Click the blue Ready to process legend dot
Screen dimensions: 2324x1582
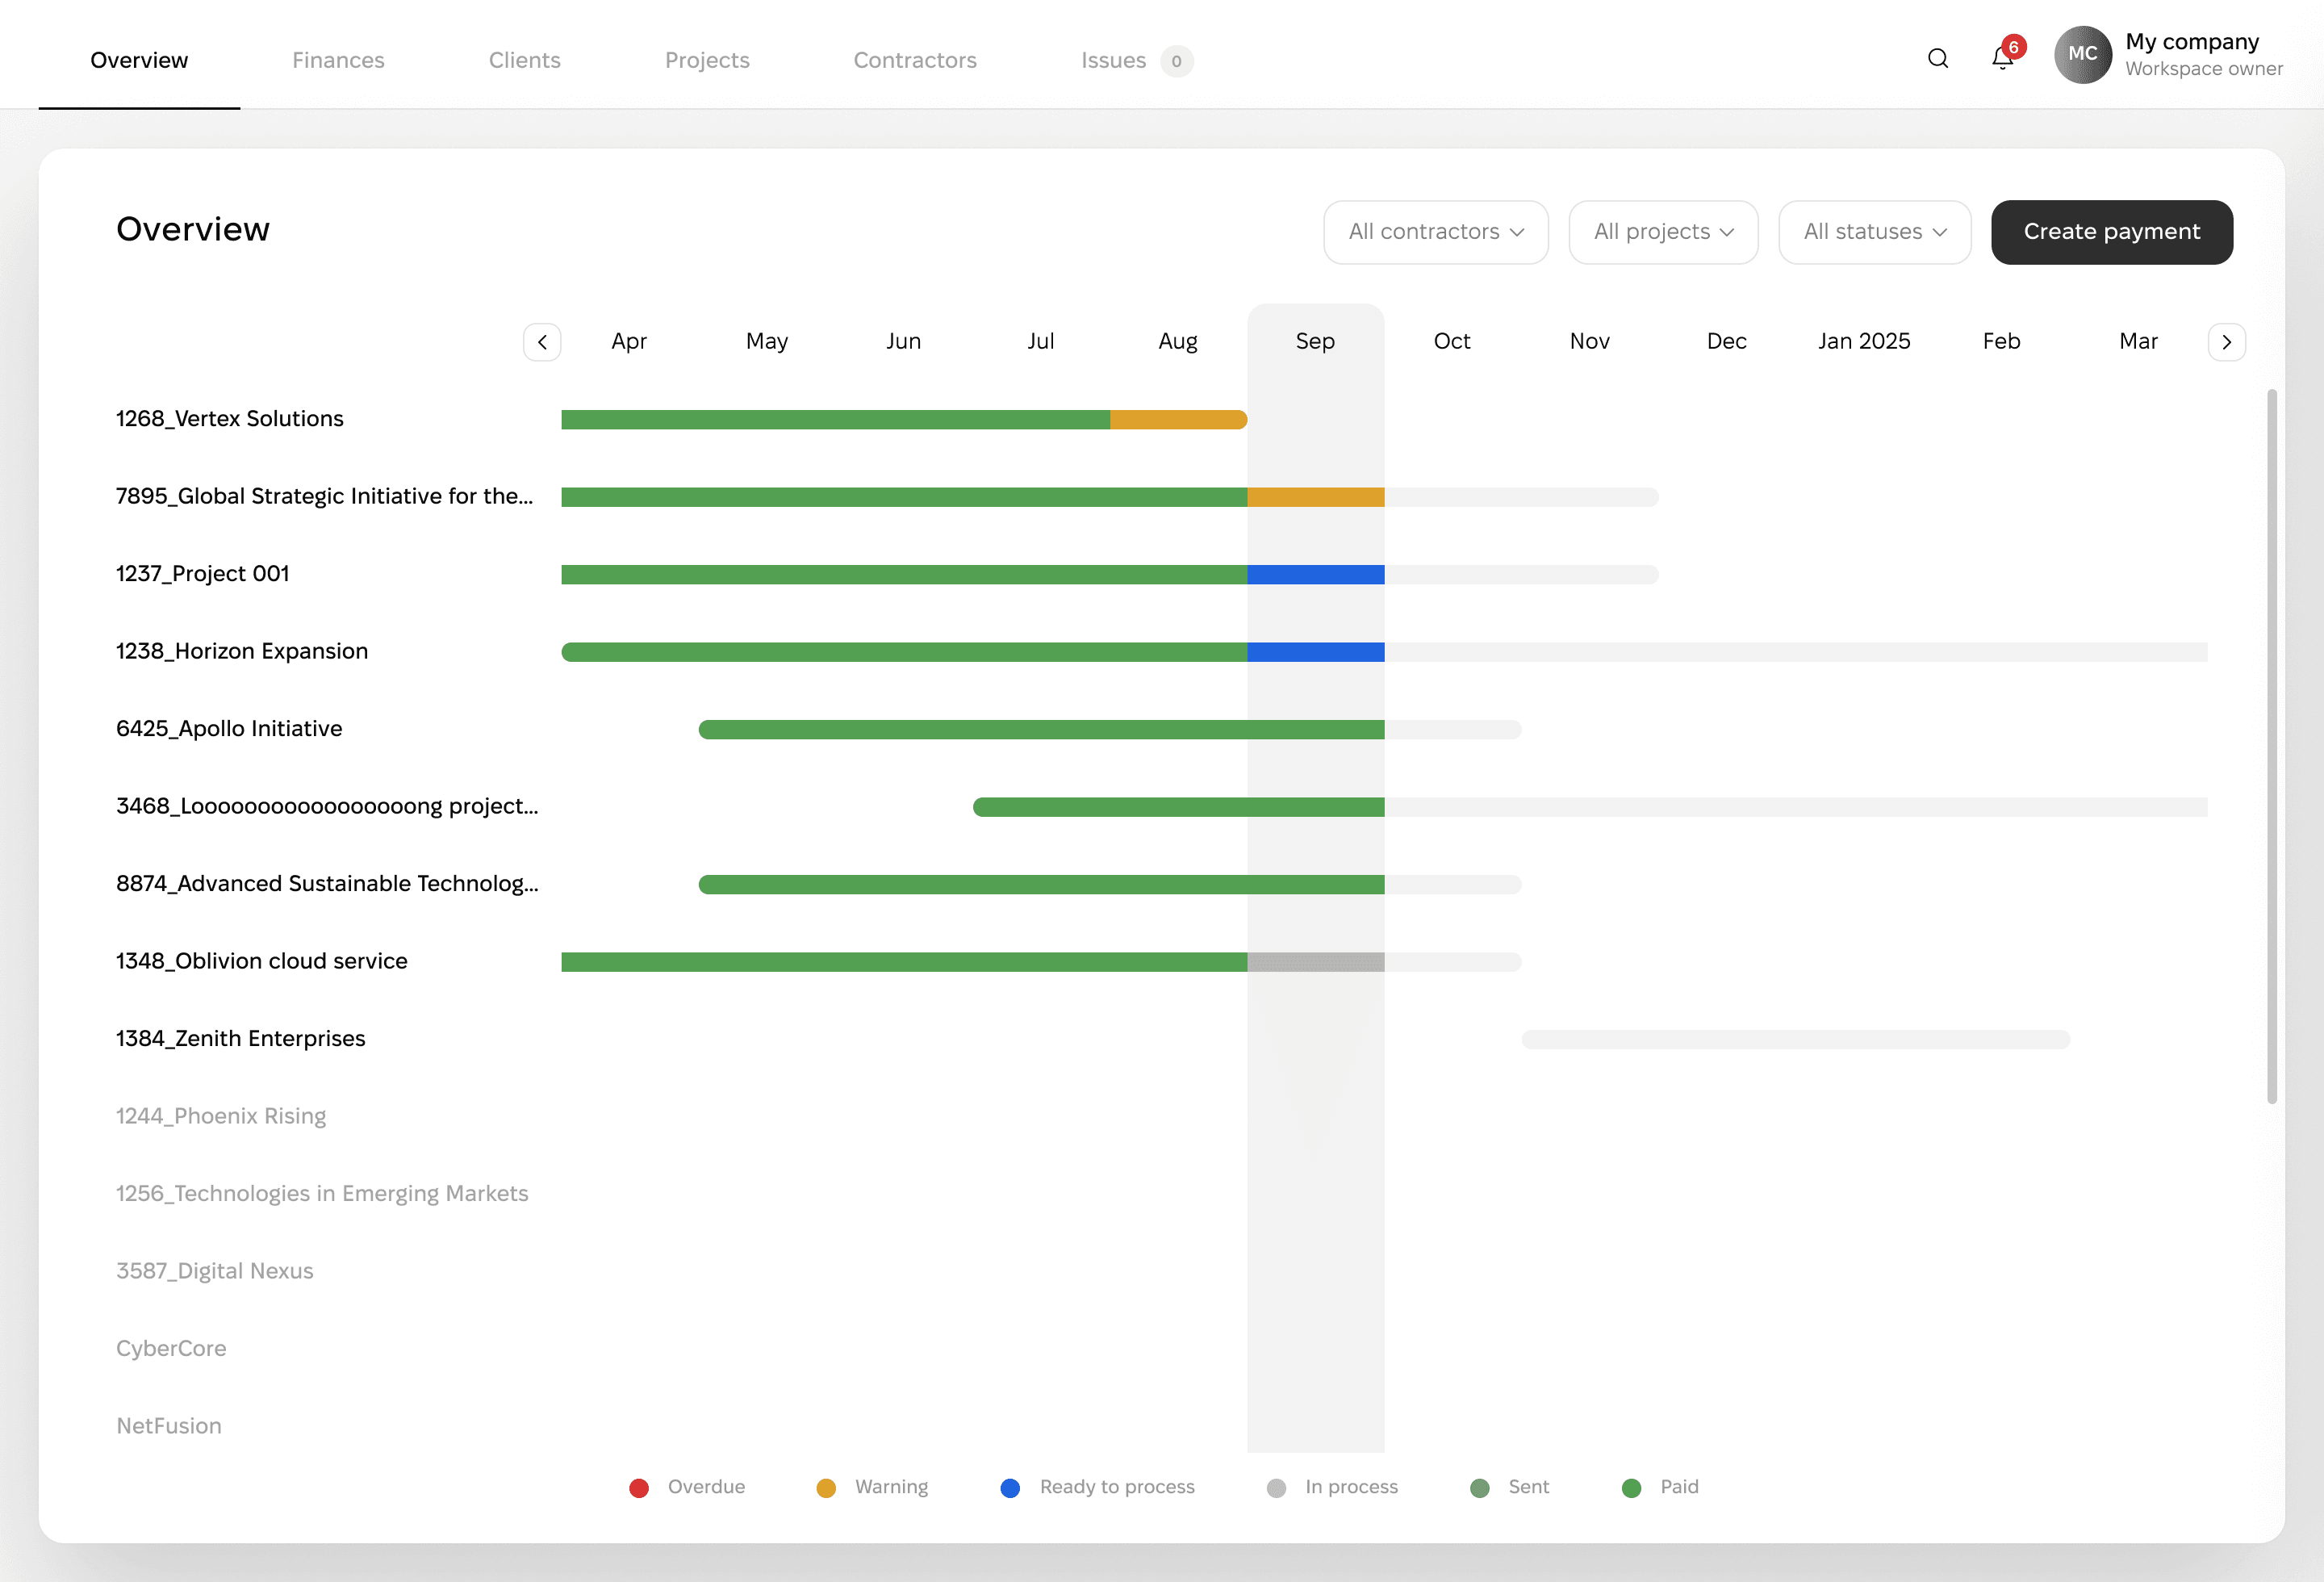click(x=1010, y=1488)
